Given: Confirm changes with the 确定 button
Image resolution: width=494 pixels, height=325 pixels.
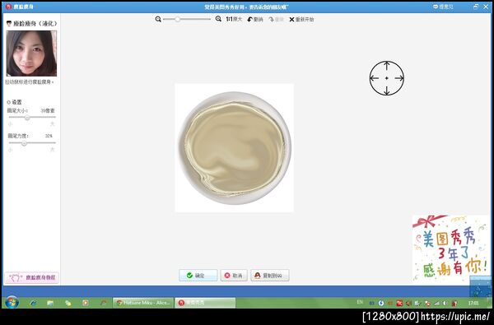Looking at the screenshot, I should [x=198, y=276].
